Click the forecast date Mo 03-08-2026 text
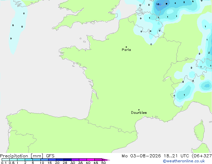 pos(141,156)
